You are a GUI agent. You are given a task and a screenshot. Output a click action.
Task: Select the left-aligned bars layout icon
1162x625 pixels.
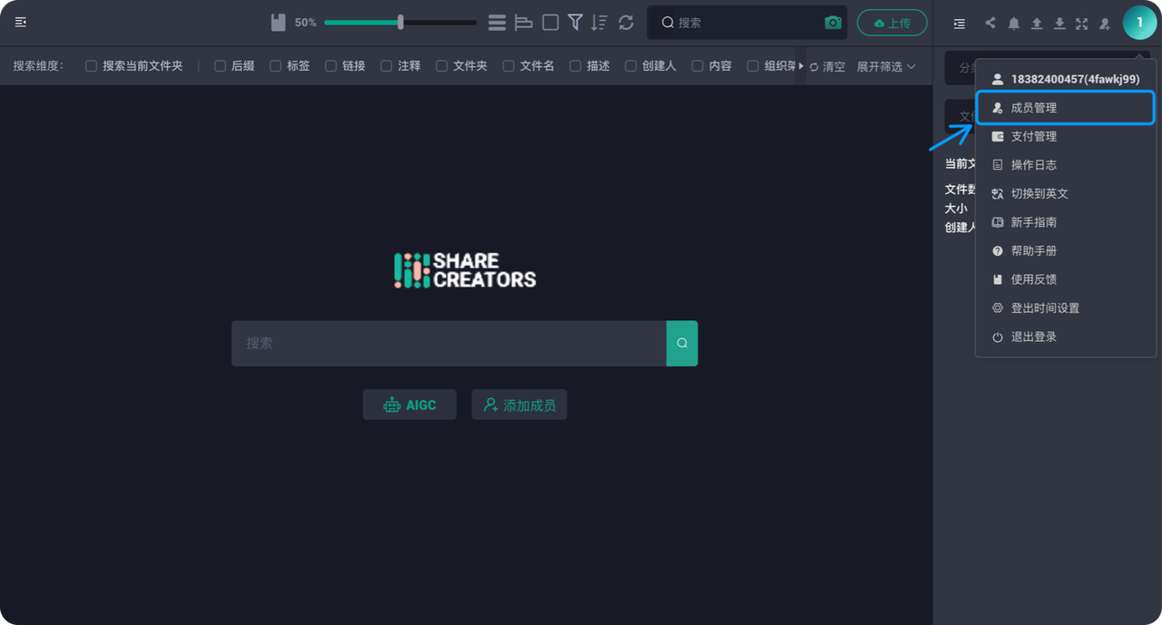(524, 23)
